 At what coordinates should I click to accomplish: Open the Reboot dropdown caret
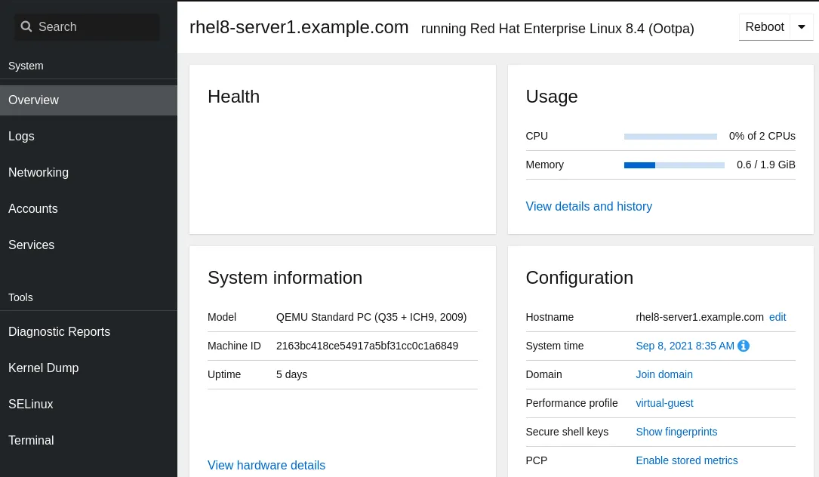[802, 26]
